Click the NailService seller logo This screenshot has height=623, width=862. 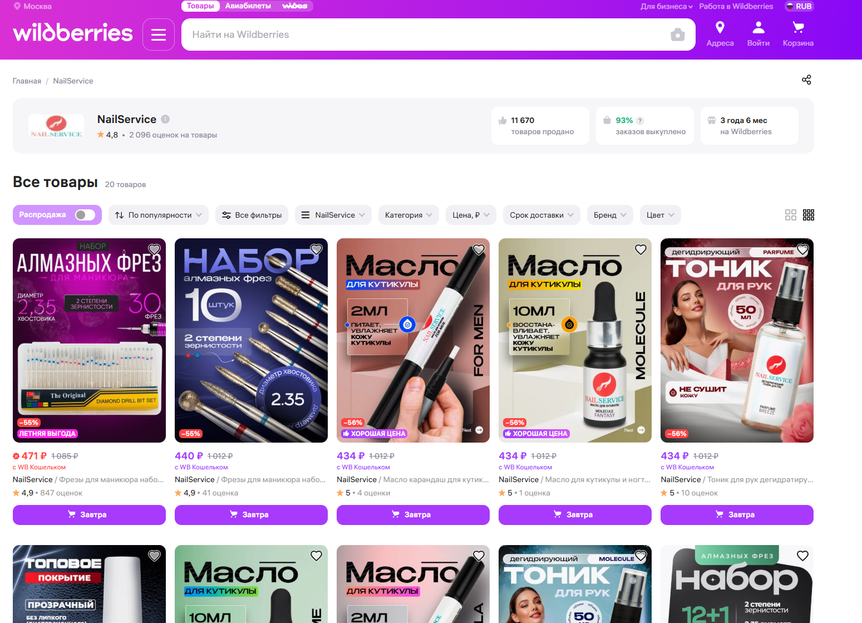coord(56,126)
